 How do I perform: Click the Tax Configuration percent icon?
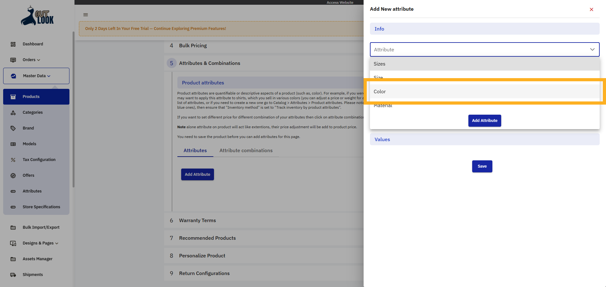click(x=13, y=160)
